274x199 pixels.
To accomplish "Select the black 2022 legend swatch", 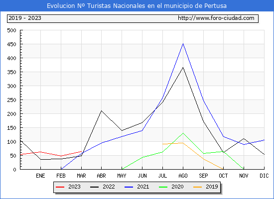I will (x=94, y=187).
